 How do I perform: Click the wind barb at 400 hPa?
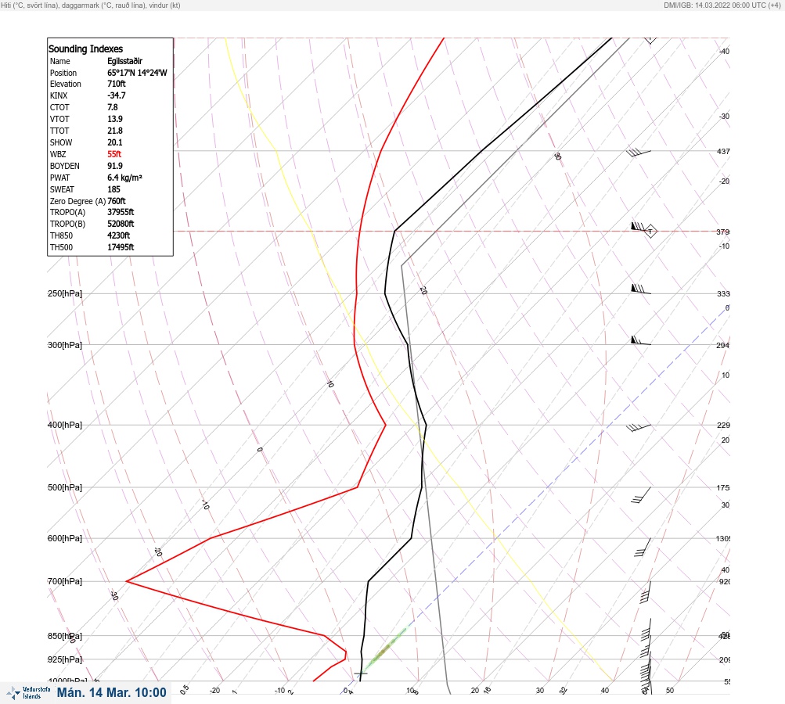tap(639, 427)
